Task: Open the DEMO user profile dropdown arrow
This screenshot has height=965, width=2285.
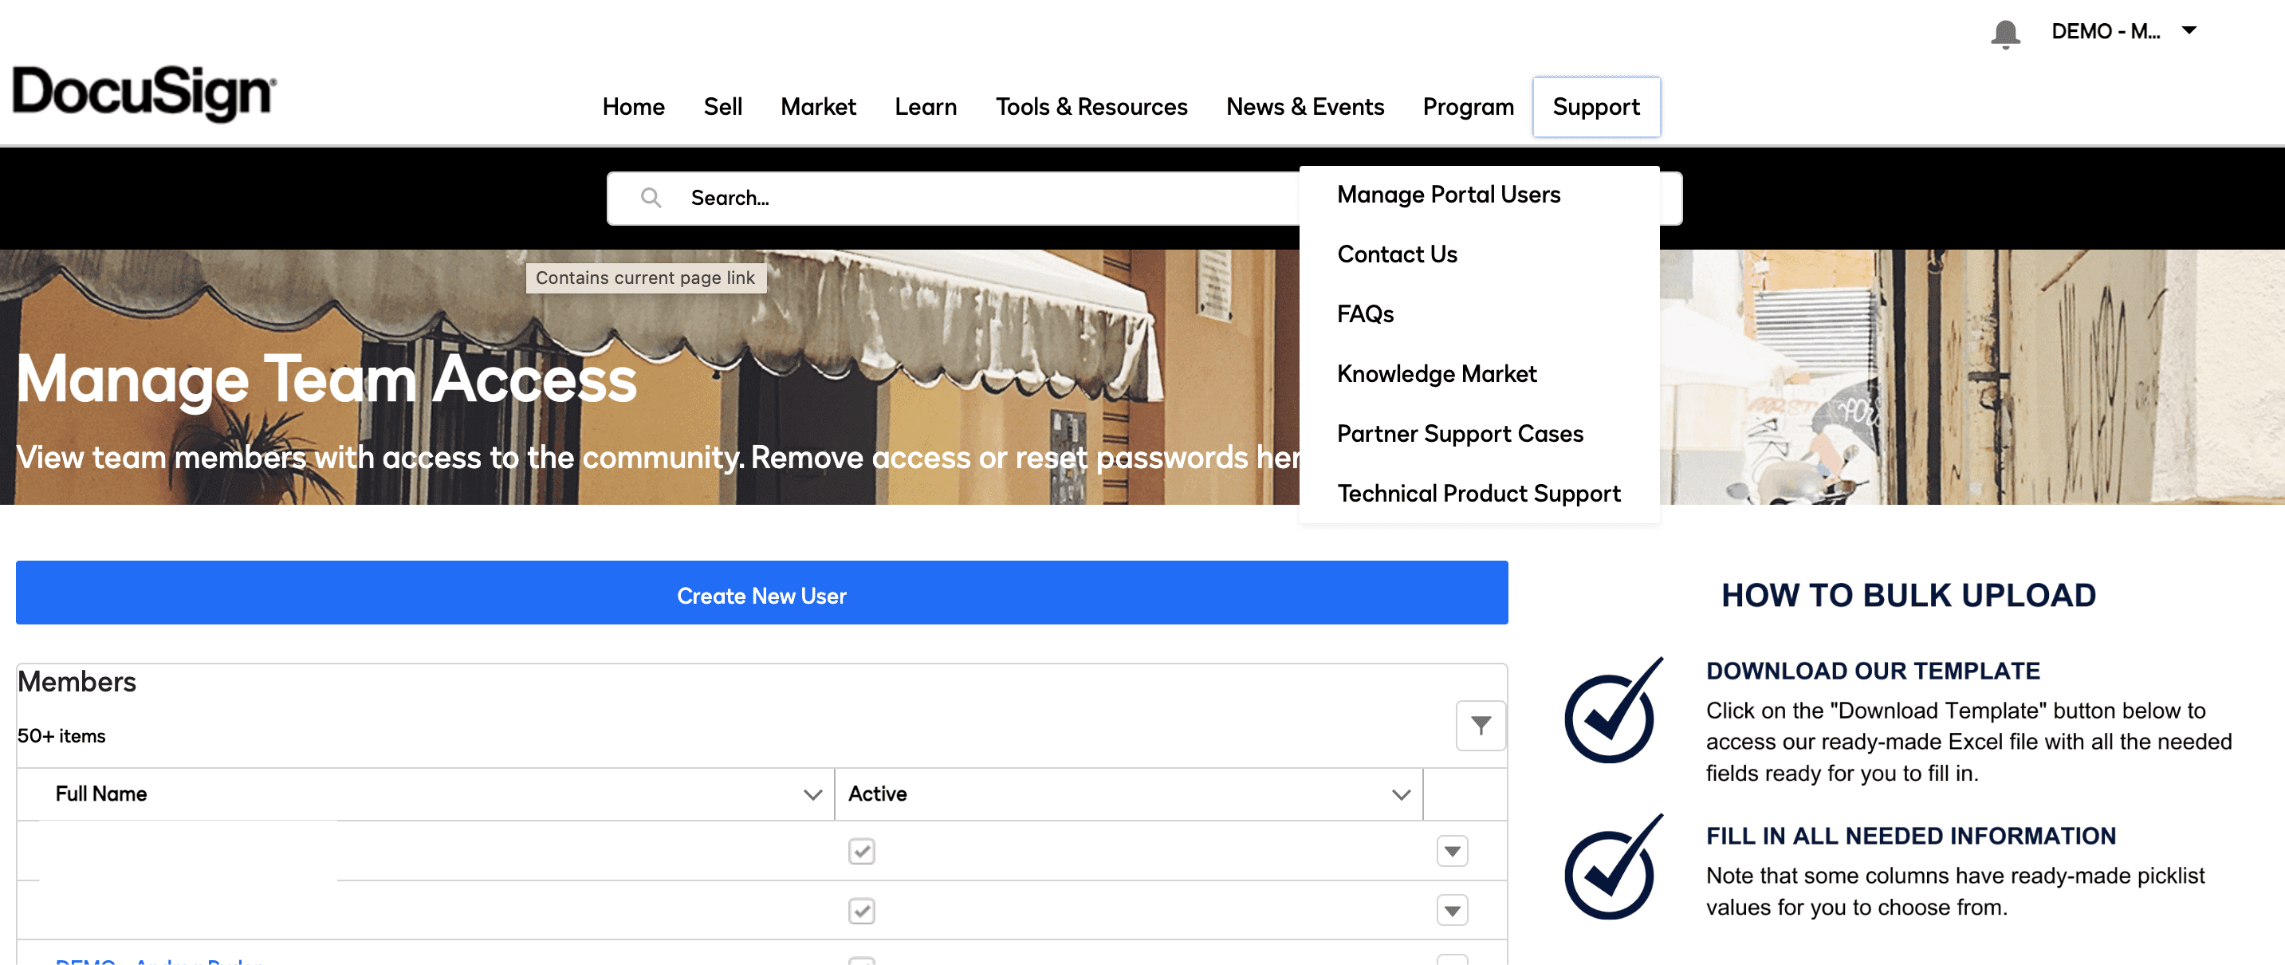Action: point(2189,31)
